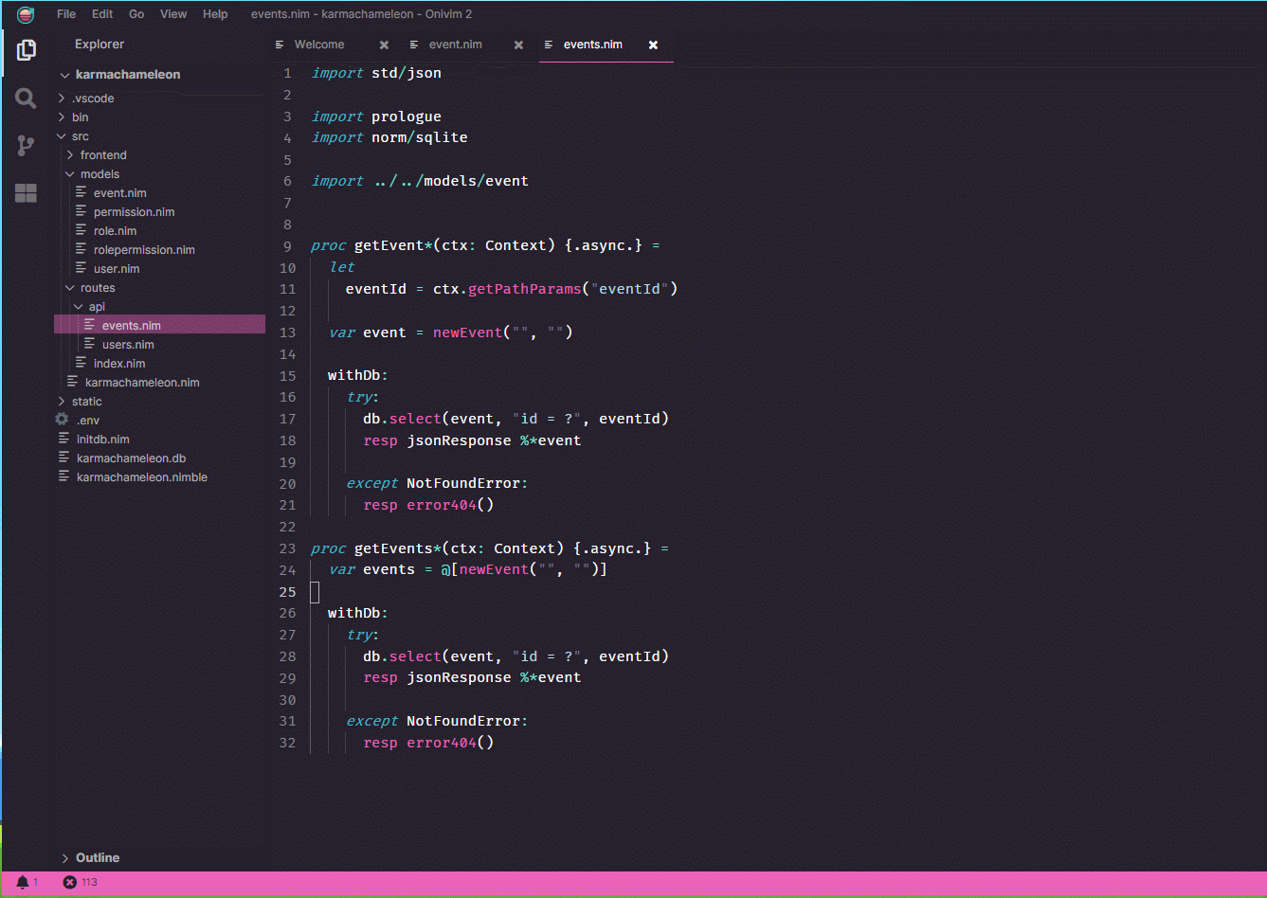Screen dimensions: 1267x898
Task: Click line number 9 in the gutter
Action: [288, 245]
